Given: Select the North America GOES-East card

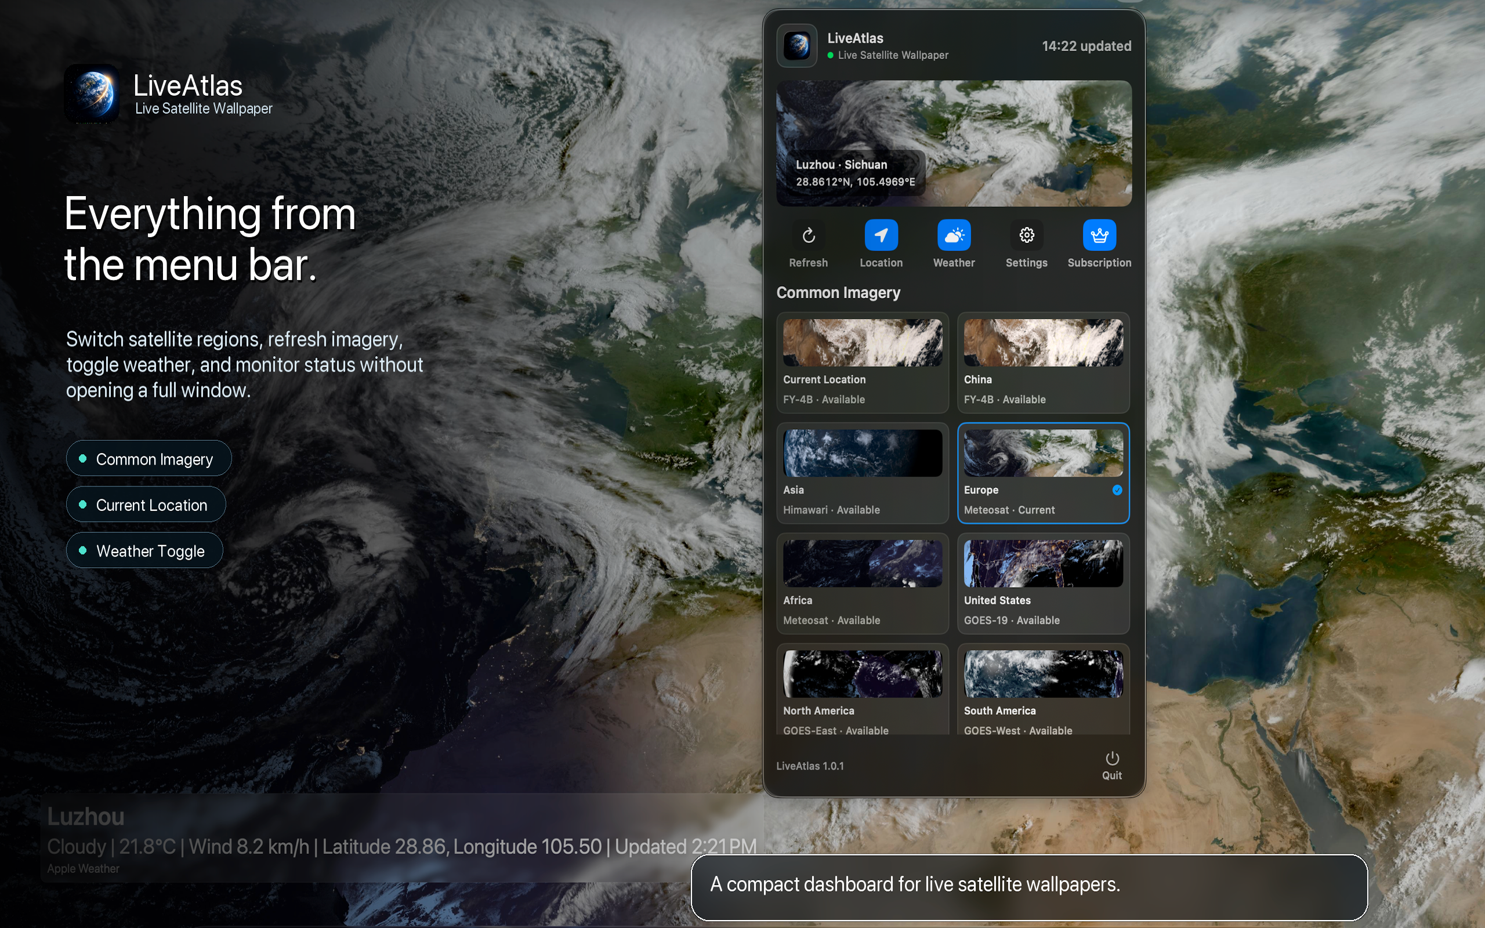Looking at the screenshot, I should (x=862, y=690).
